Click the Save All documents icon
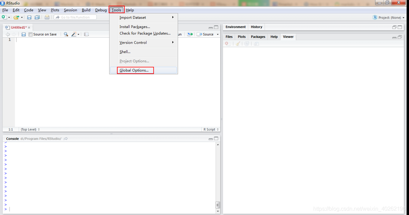Image resolution: width=409 pixels, height=215 pixels. (x=37, y=17)
